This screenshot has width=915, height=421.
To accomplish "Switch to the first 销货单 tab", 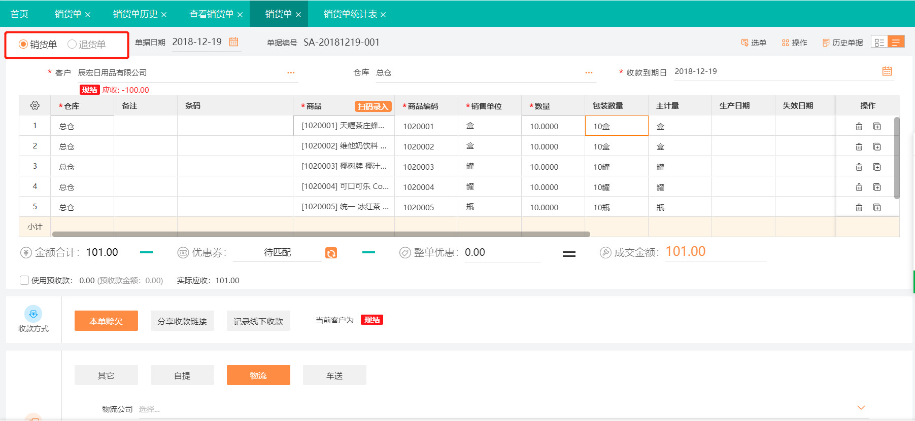I will pos(68,14).
